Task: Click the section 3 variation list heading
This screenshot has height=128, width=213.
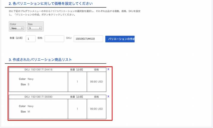Action: [40, 60]
